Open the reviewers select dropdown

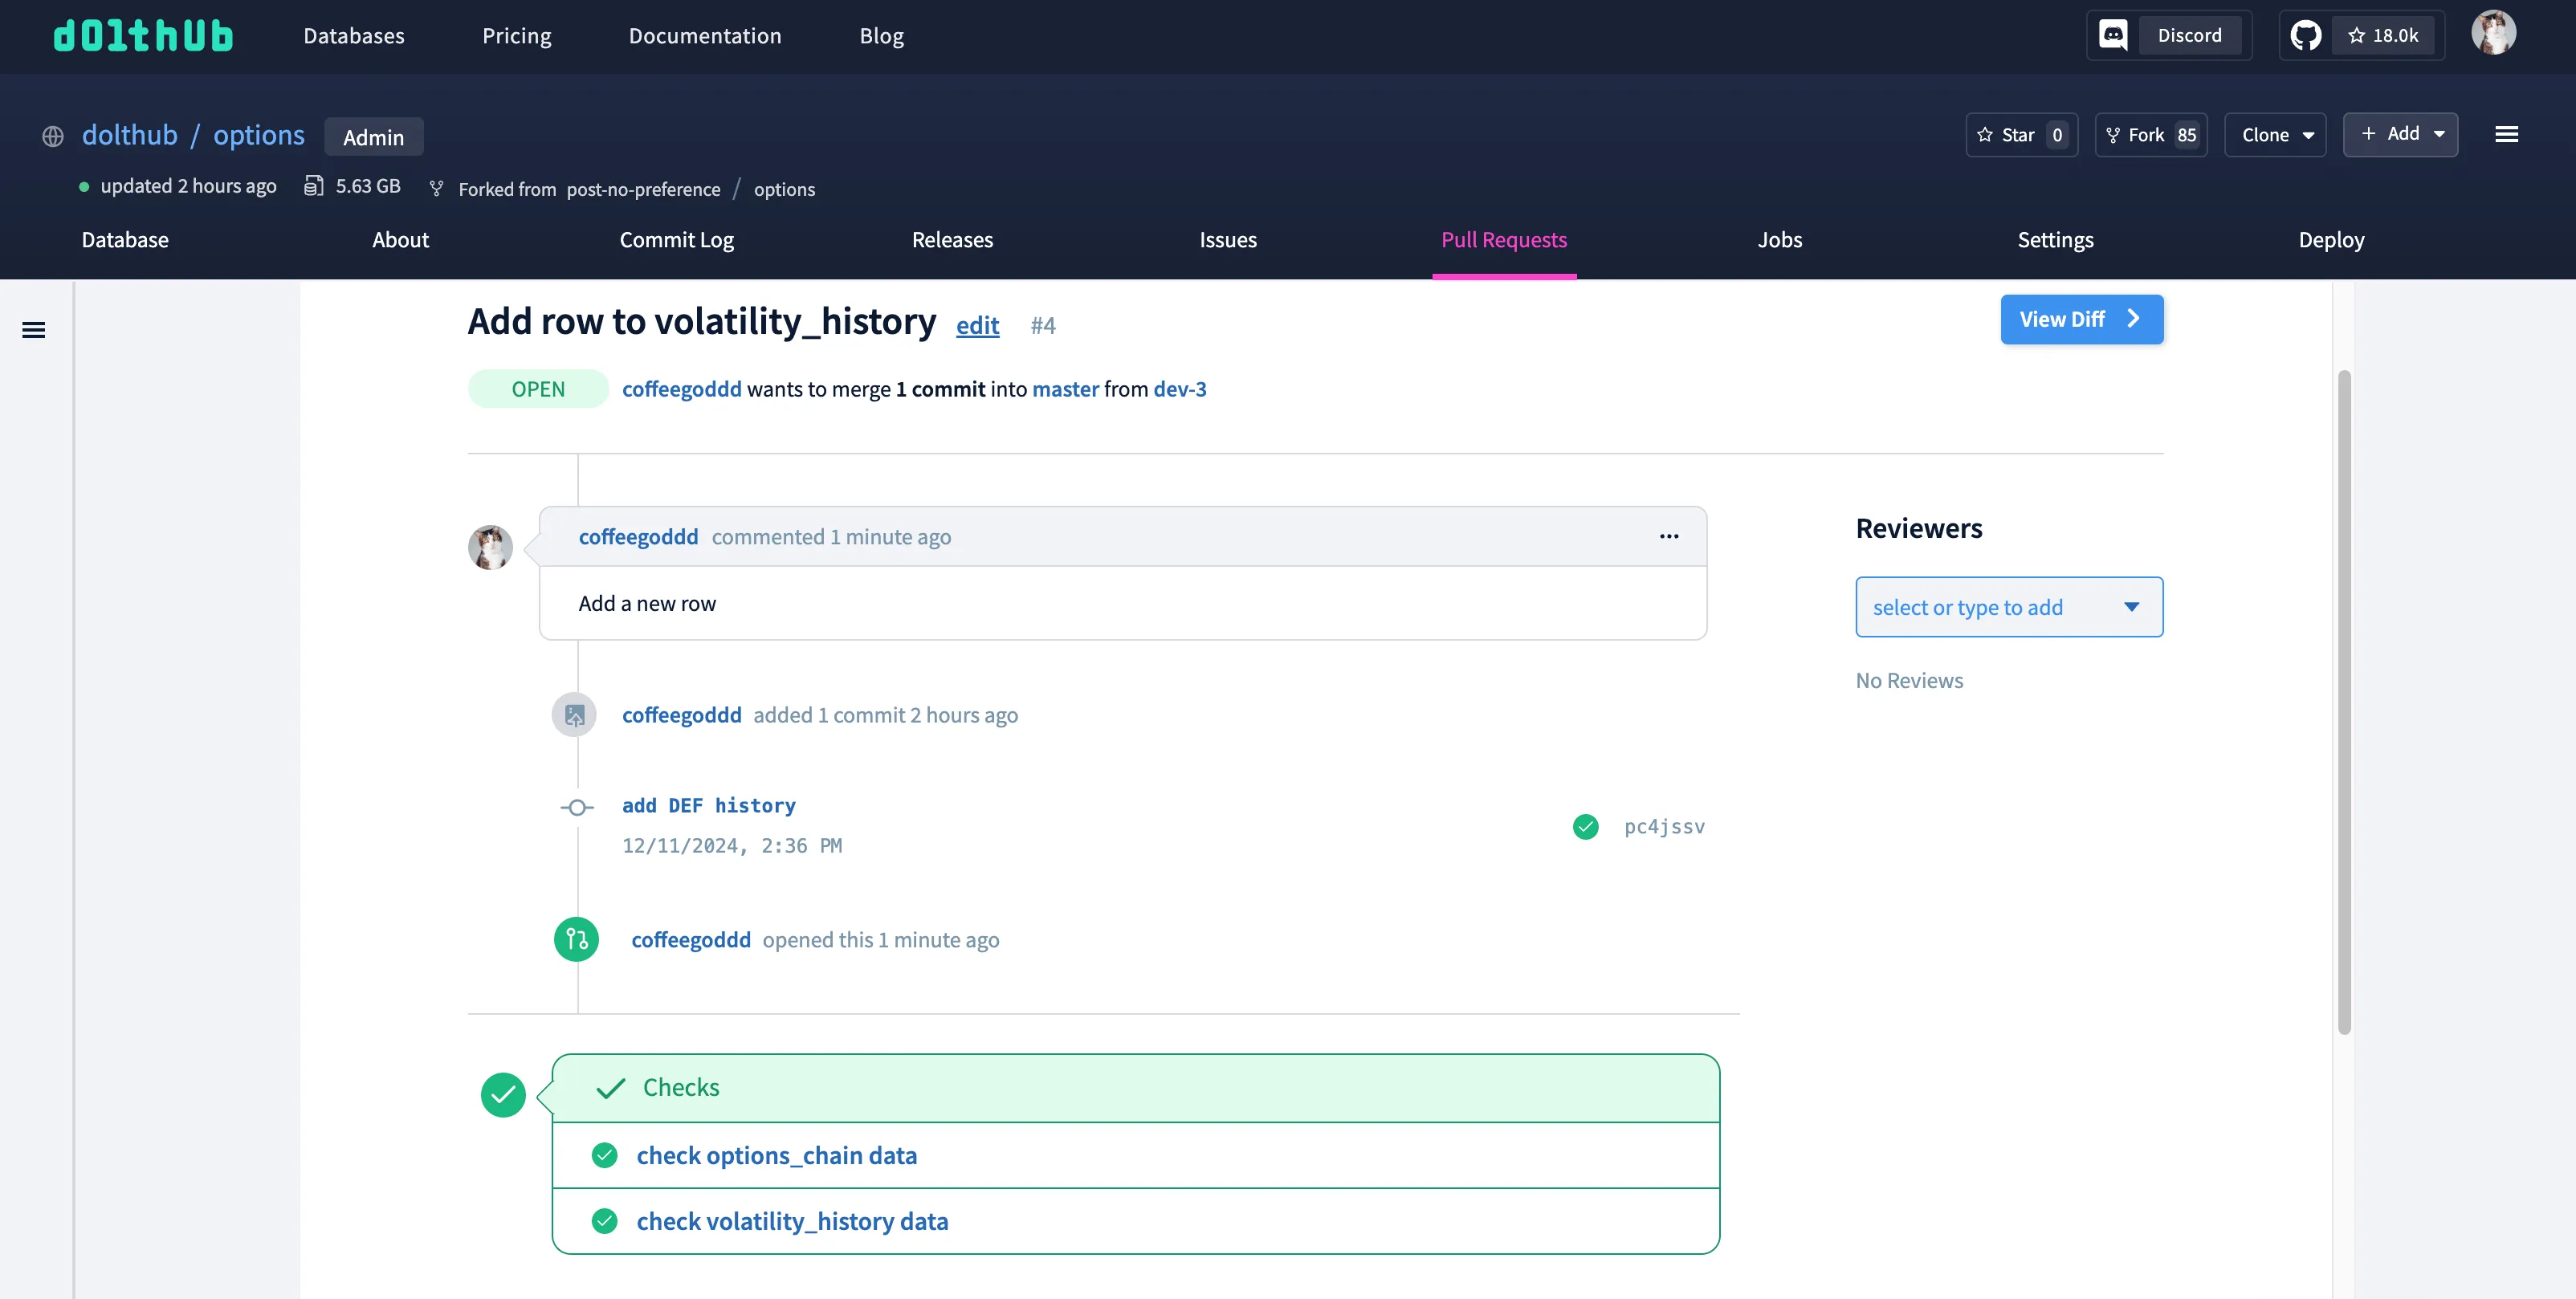(2008, 606)
